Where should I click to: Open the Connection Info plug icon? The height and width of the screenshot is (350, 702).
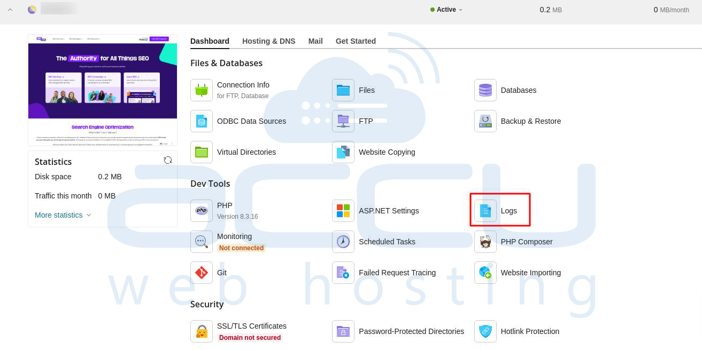(x=202, y=90)
